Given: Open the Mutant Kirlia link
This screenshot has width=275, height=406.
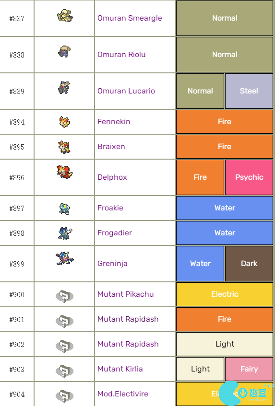Looking at the screenshot, I should click(x=120, y=369).
